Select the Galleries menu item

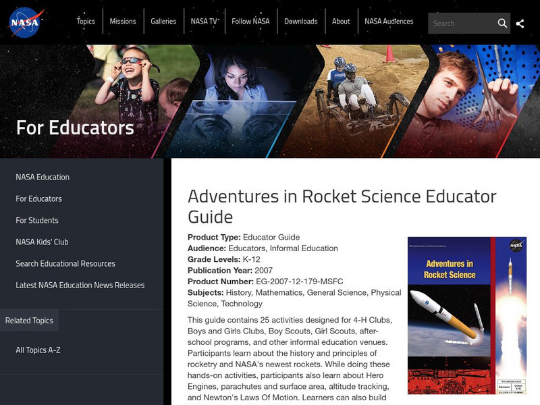click(x=164, y=21)
